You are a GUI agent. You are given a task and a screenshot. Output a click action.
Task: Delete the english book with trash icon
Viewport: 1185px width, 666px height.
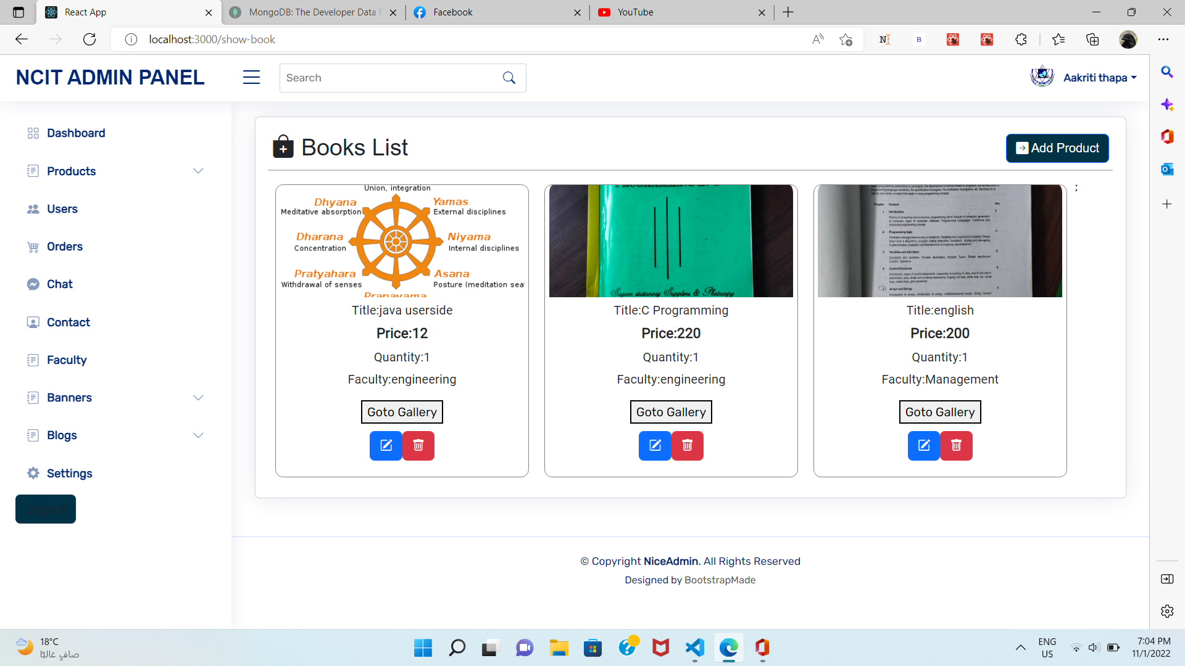pos(956,445)
